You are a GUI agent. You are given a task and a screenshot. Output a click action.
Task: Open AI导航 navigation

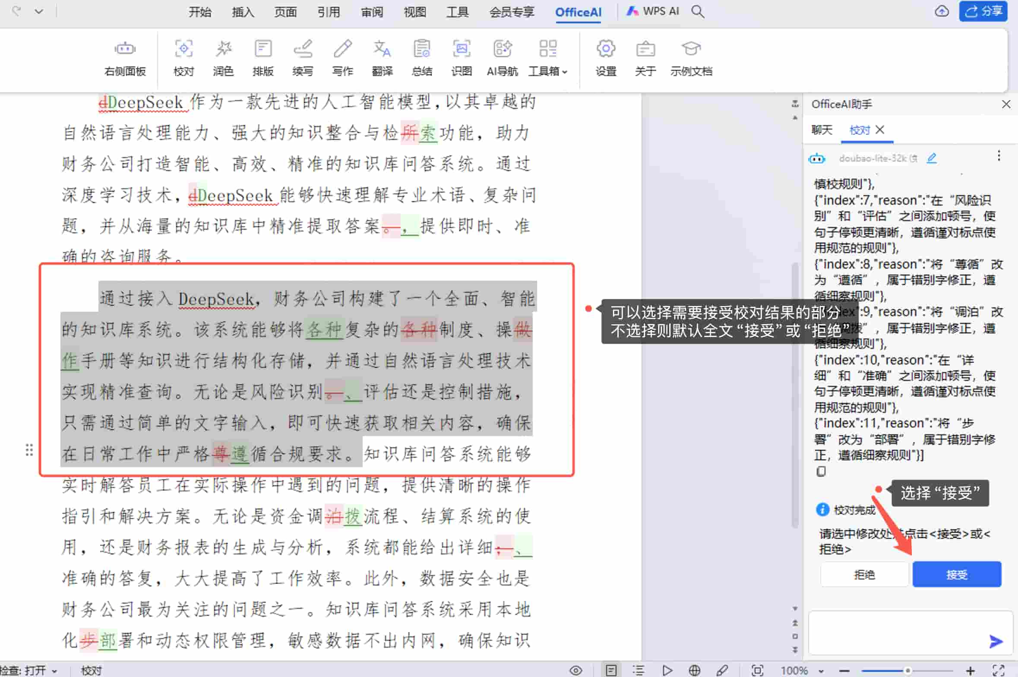[501, 58]
